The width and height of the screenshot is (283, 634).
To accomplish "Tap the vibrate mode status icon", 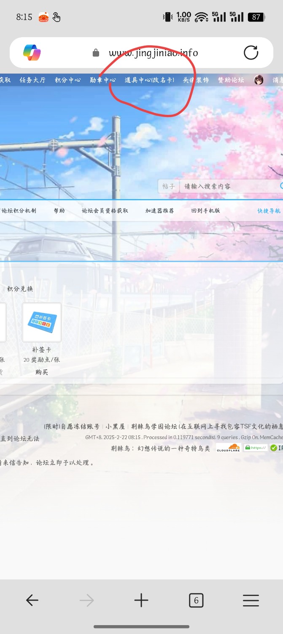I will click(x=168, y=17).
